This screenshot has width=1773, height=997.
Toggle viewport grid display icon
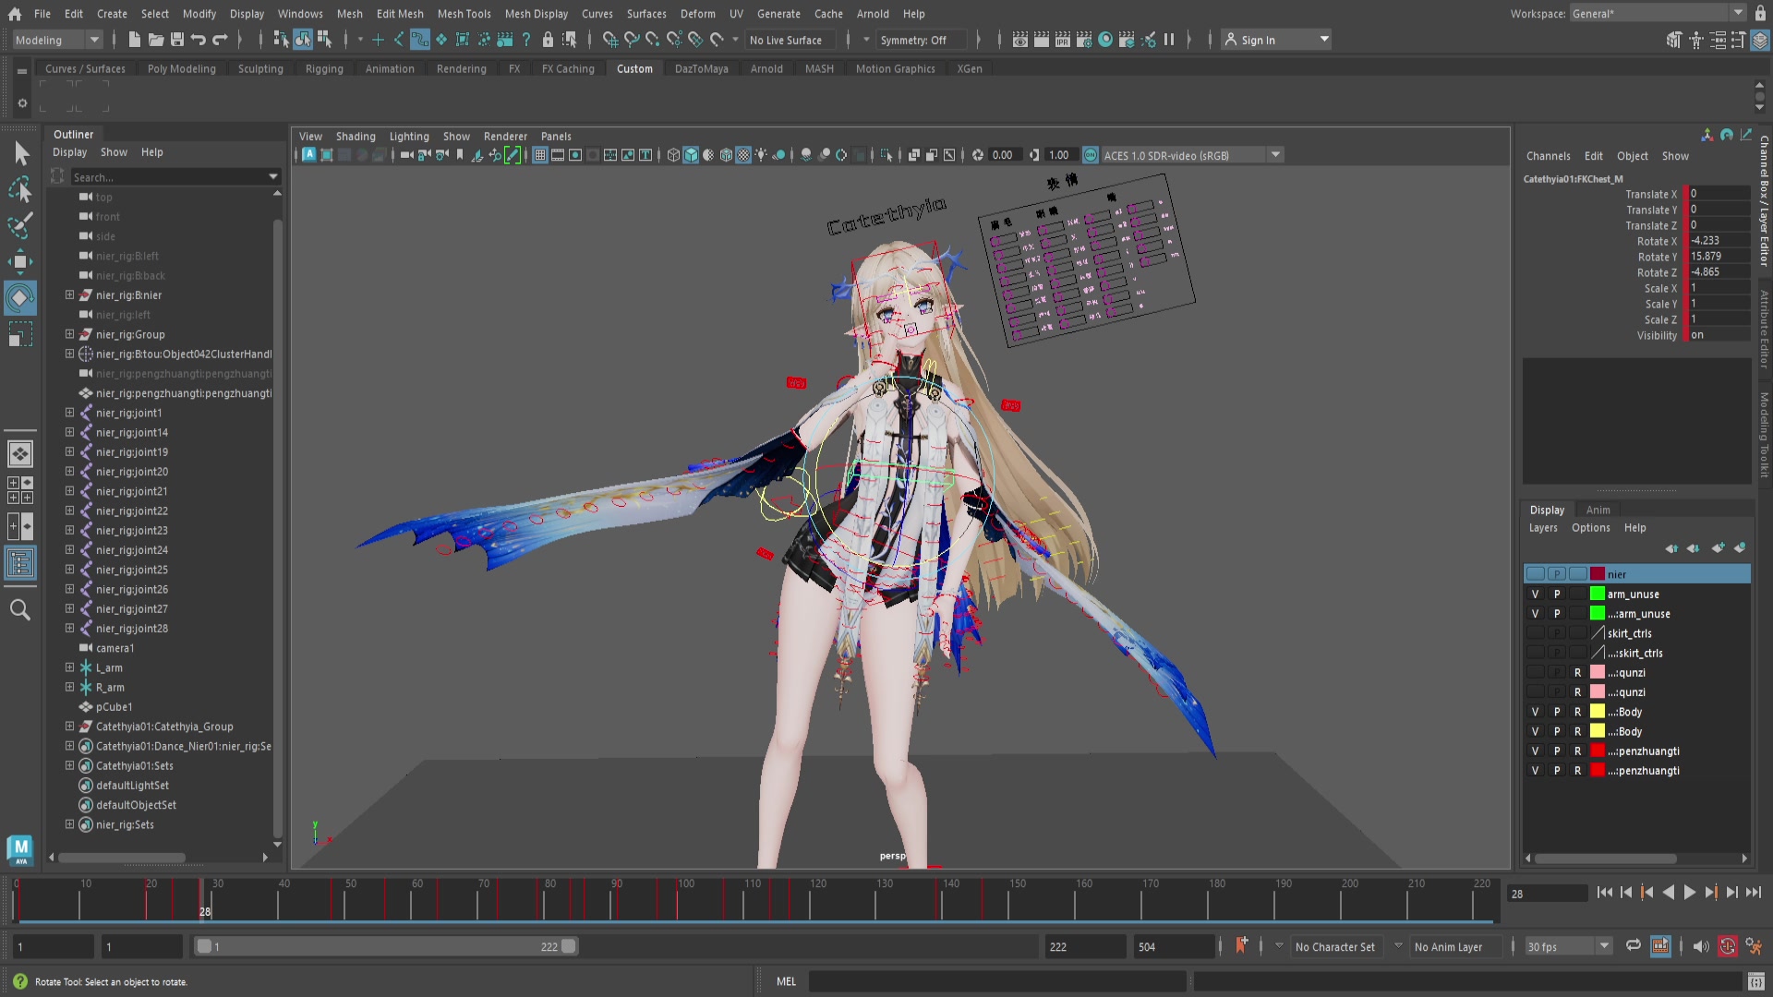[x=540, y=155]
